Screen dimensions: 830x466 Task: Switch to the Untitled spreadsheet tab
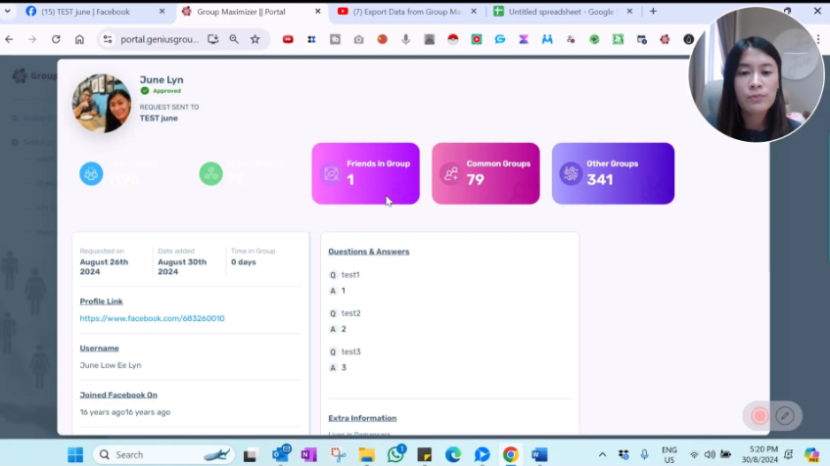[559, 12]
